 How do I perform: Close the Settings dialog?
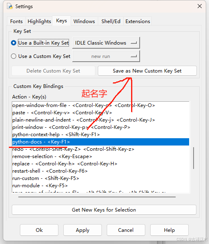pos(200,6)
